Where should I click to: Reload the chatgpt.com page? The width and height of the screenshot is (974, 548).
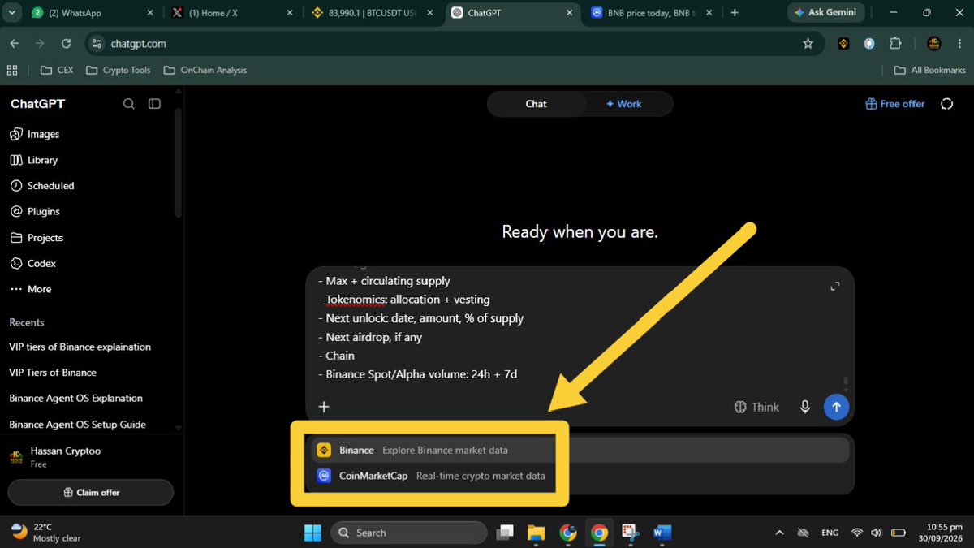[x=66, y=44]
